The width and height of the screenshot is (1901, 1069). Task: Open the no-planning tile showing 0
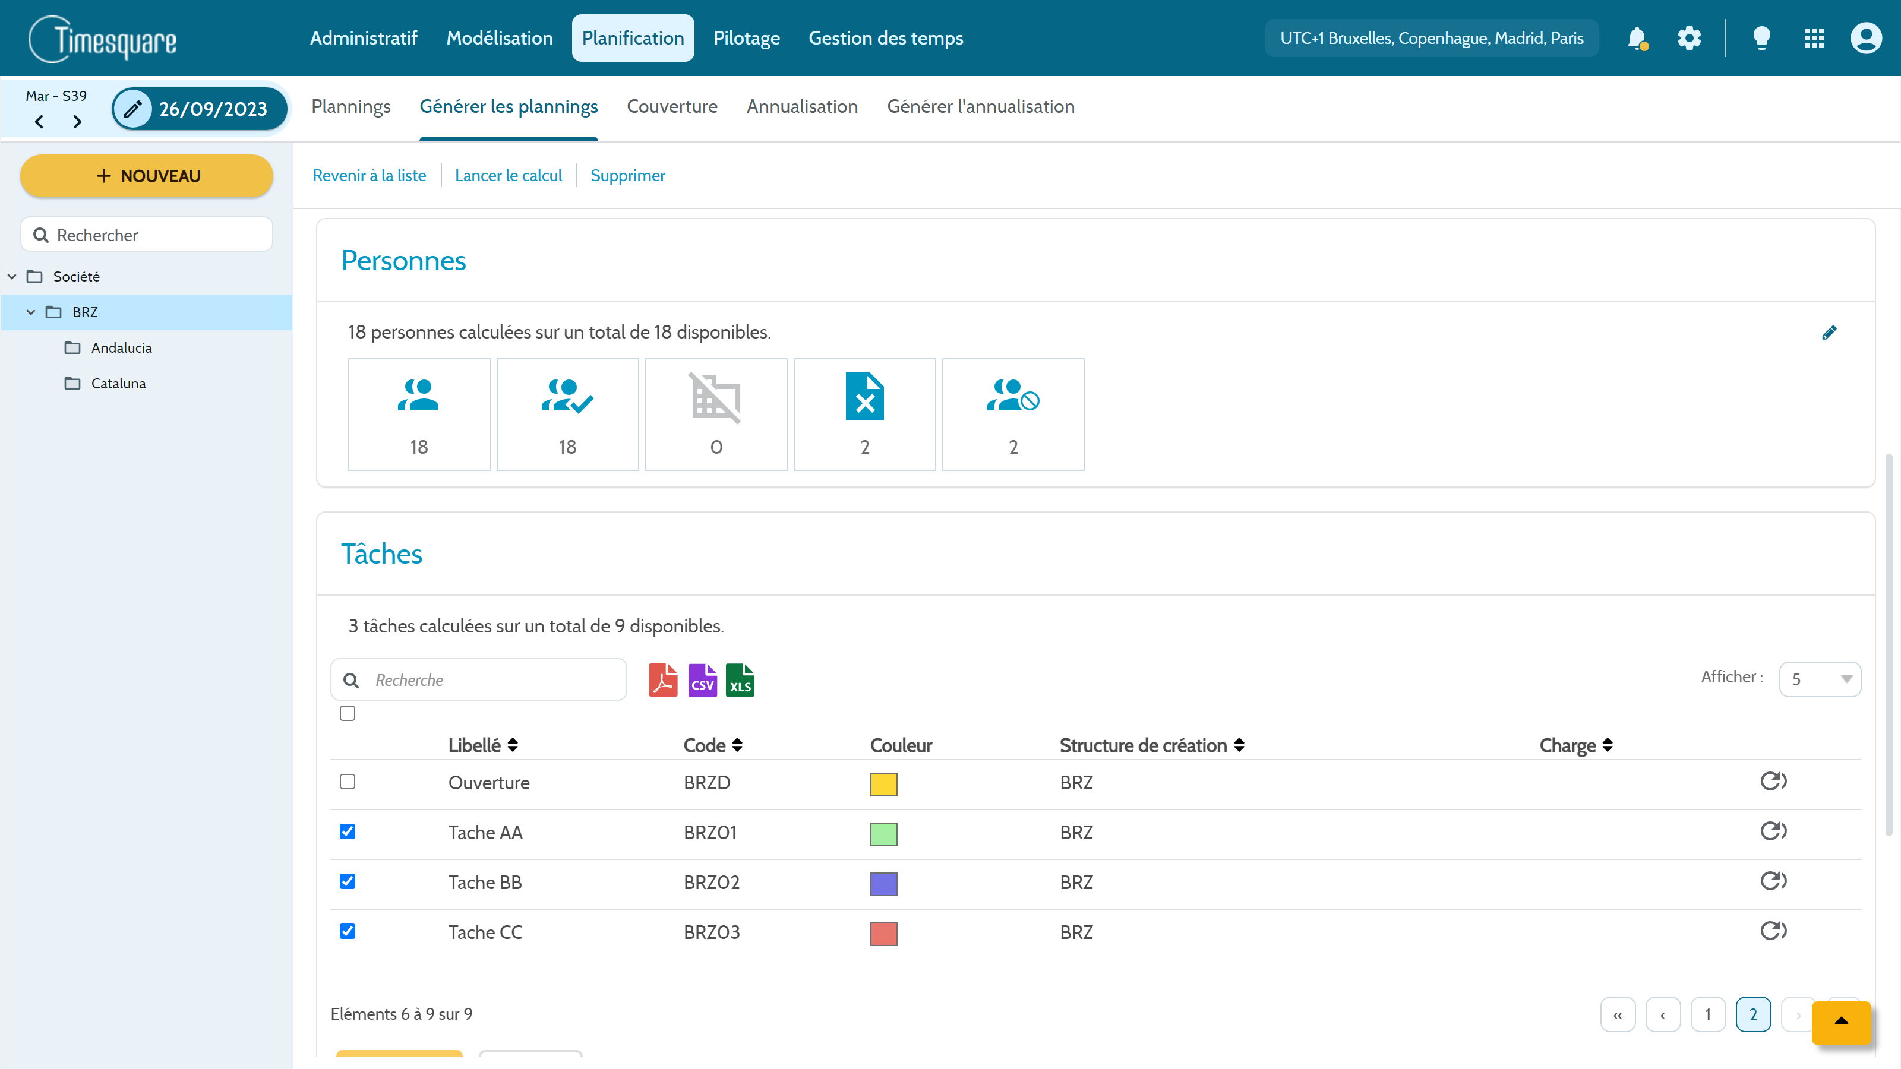click(716, 415)
